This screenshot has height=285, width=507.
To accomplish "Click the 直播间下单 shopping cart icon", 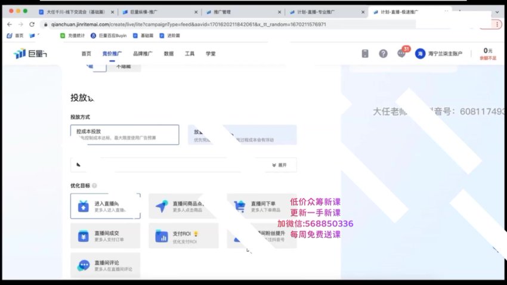I will (x=240, y=206).
